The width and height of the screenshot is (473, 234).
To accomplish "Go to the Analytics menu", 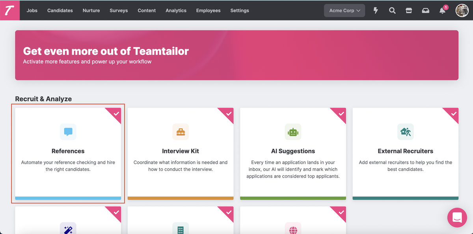I will coord(176,11).
